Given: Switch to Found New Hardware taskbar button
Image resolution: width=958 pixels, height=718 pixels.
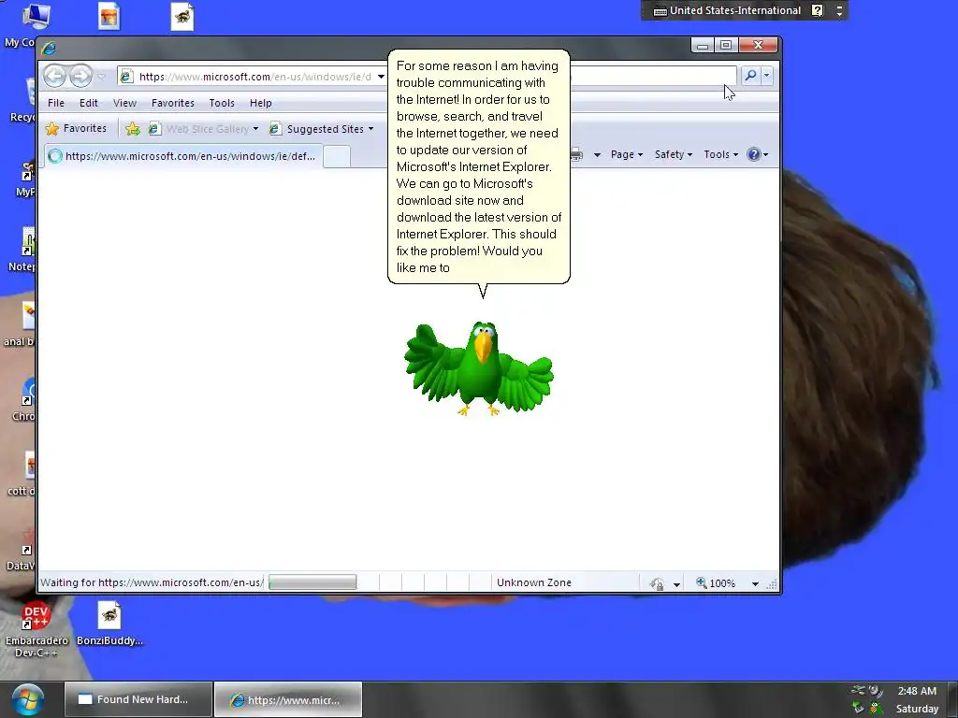Looking at the screenshot, I should coord(138,699).
